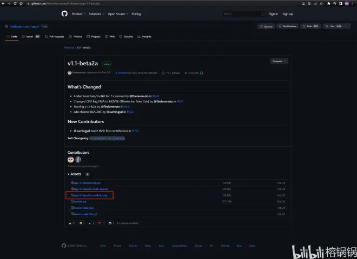The width and height of the screenshot is (357, 259).
Task: Click the second contributor avatar
Action: click(x=78, y=160)
